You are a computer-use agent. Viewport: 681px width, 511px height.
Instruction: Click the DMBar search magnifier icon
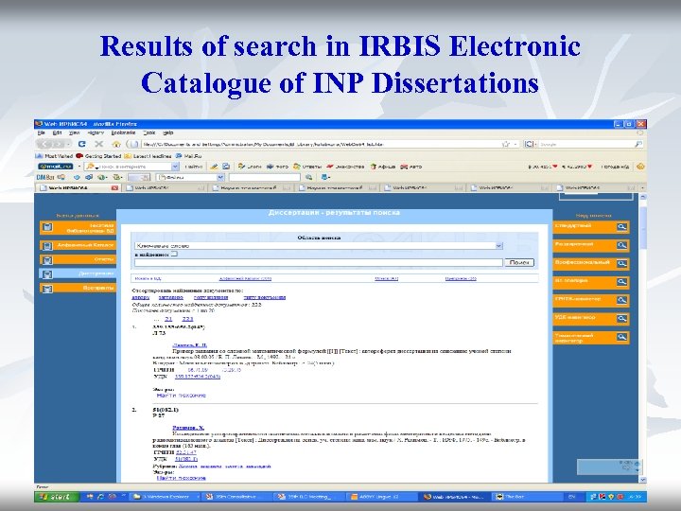[308, 177]
